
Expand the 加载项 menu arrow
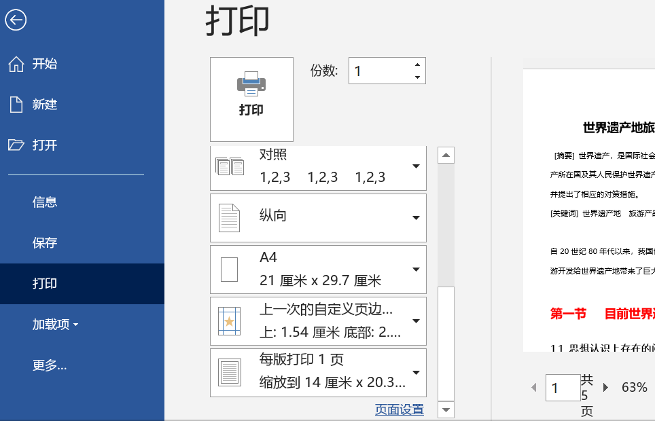(x=75, y=325)
